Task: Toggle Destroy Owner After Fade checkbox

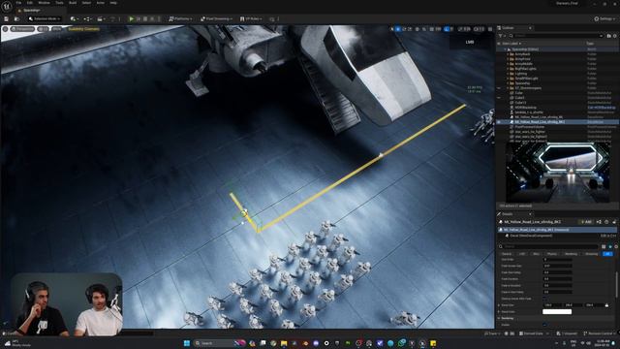Action: [x=545, y=299]
